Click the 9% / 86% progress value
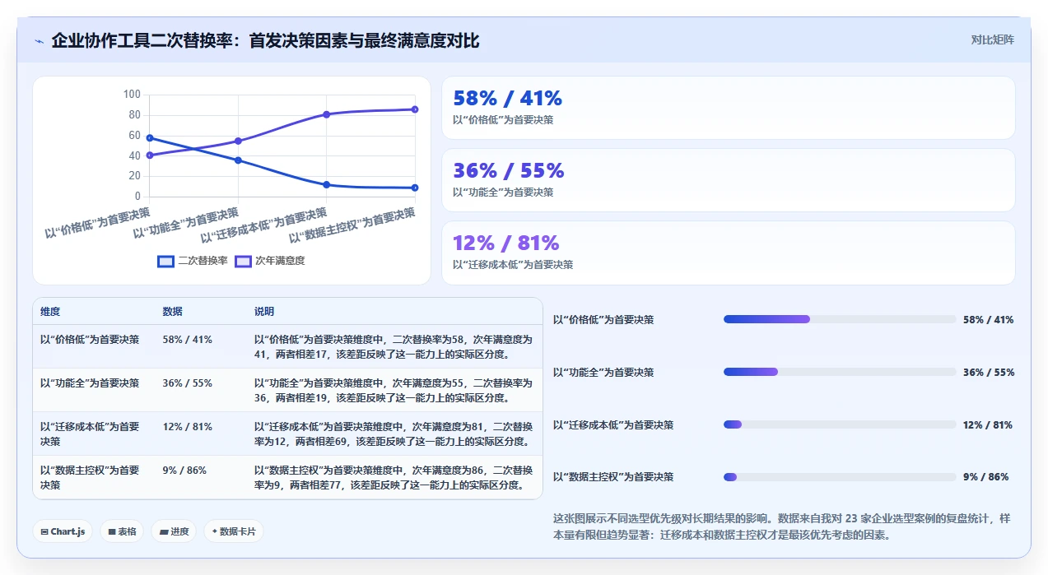This screenshot has height=575, width=1048. click(985, 477)
